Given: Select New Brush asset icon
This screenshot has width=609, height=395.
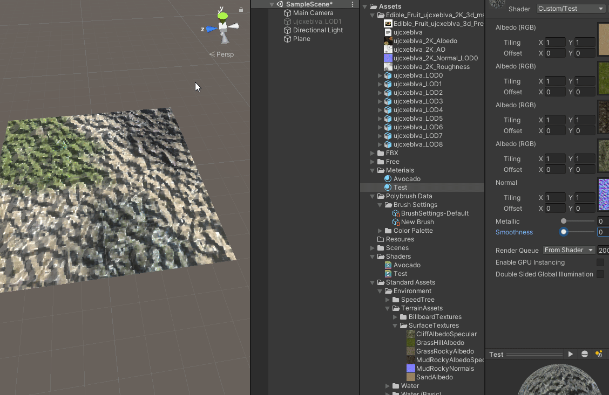Looking at the screenshot, I should pos(396,222).
